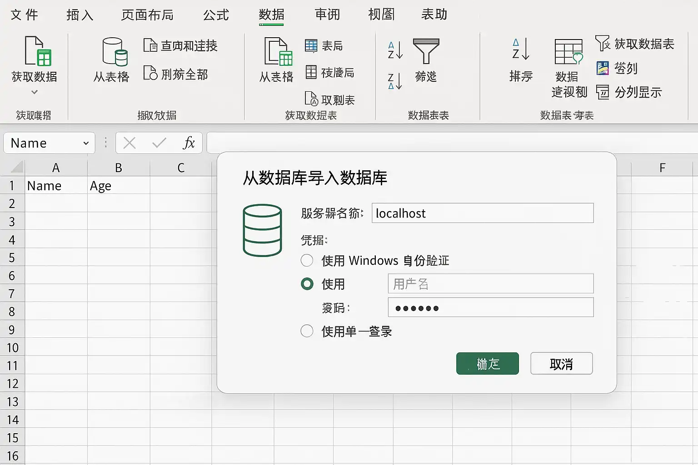This screenshot has height=465, width=698.
Task: Select 使用 Windows authentication radio button
Action: coord(307,260)
